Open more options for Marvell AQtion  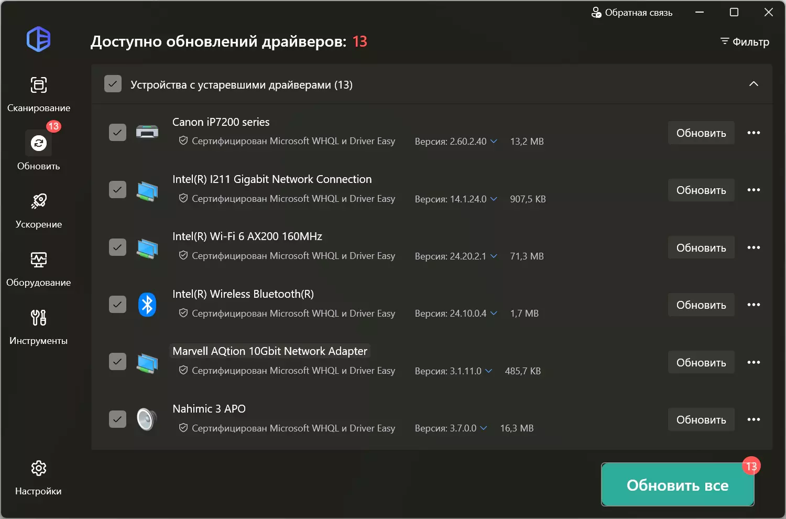point(754,362)
